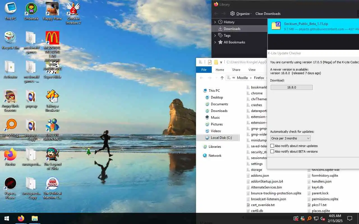The image size is (359, 224).
Task: Select The Legend of Zilda icon
Action: point(52,159)
